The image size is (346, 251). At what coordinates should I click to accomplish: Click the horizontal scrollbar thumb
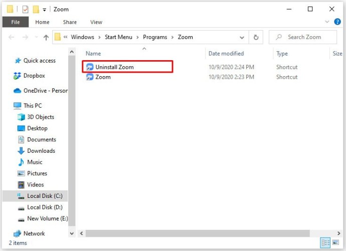click(x=198, y=233)
